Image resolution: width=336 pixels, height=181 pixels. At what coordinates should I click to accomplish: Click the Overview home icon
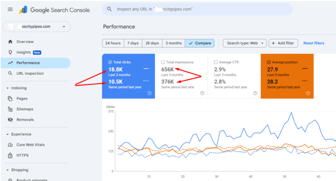[x=10, y=42]
